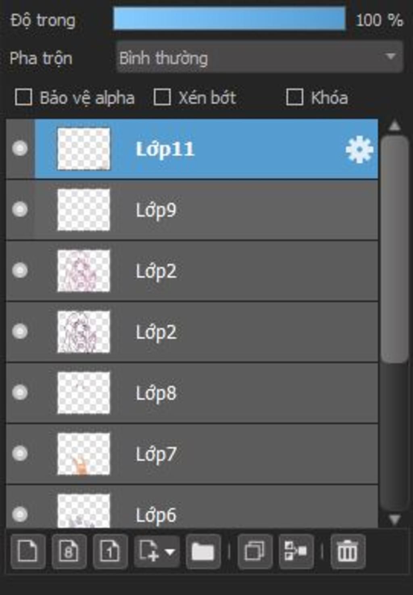
Task: Click the Lớp8 layer thumbnail
Action: (x=83, y=393)
